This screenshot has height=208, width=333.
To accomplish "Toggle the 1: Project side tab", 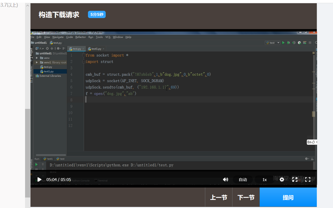I will pos(32,54).
